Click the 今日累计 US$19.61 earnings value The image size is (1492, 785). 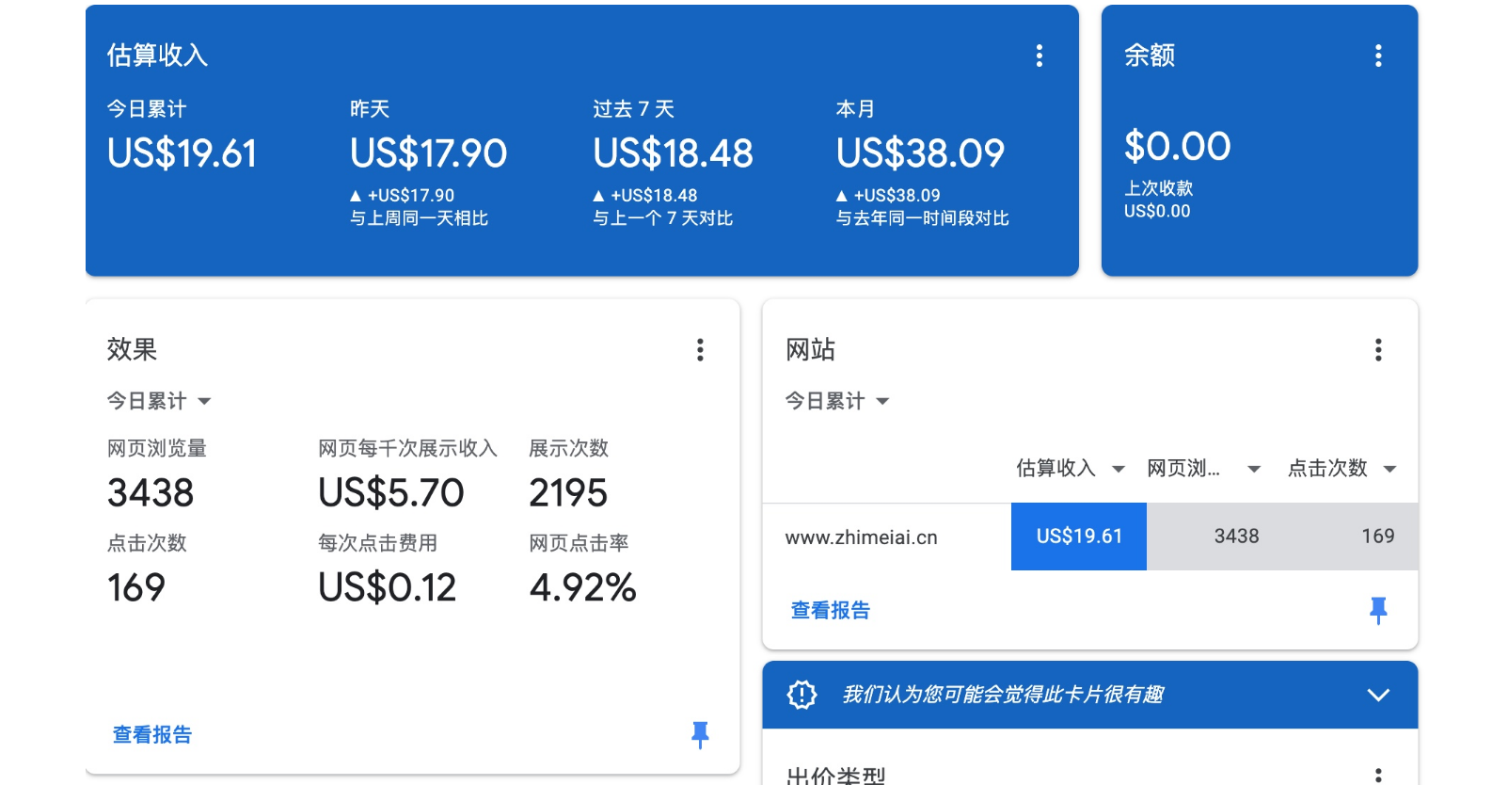(182, 153)
